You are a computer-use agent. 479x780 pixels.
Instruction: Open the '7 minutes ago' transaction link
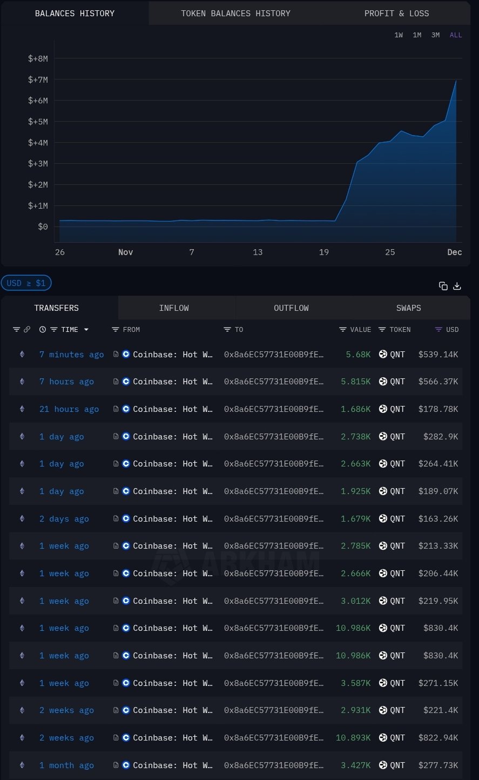(71, 355)
